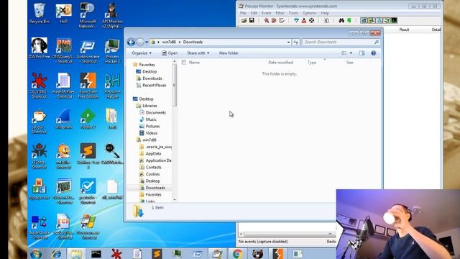This screenshot has height=259, width=460.
Task: Select the HxD desktop icon
Action: click(64, 14)
